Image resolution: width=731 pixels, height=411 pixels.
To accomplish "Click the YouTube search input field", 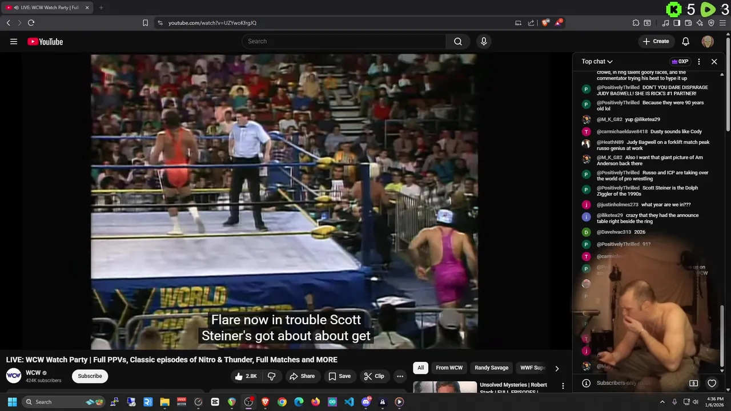I will click(x=344, y=41).
